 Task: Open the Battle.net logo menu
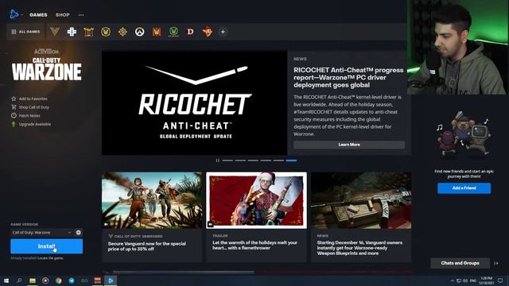[14, 14]
